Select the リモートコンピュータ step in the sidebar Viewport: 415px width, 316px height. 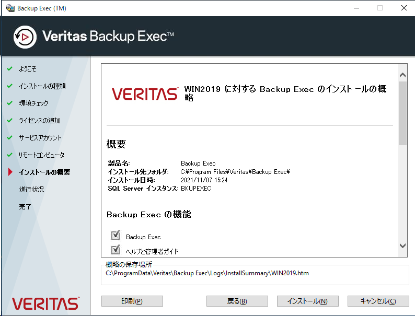coord(41,155)
